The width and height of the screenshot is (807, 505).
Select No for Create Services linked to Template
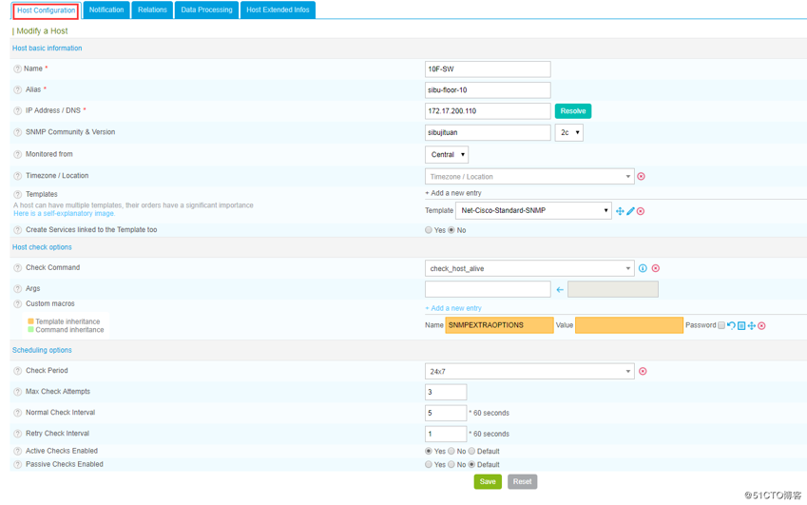(452, 230)
